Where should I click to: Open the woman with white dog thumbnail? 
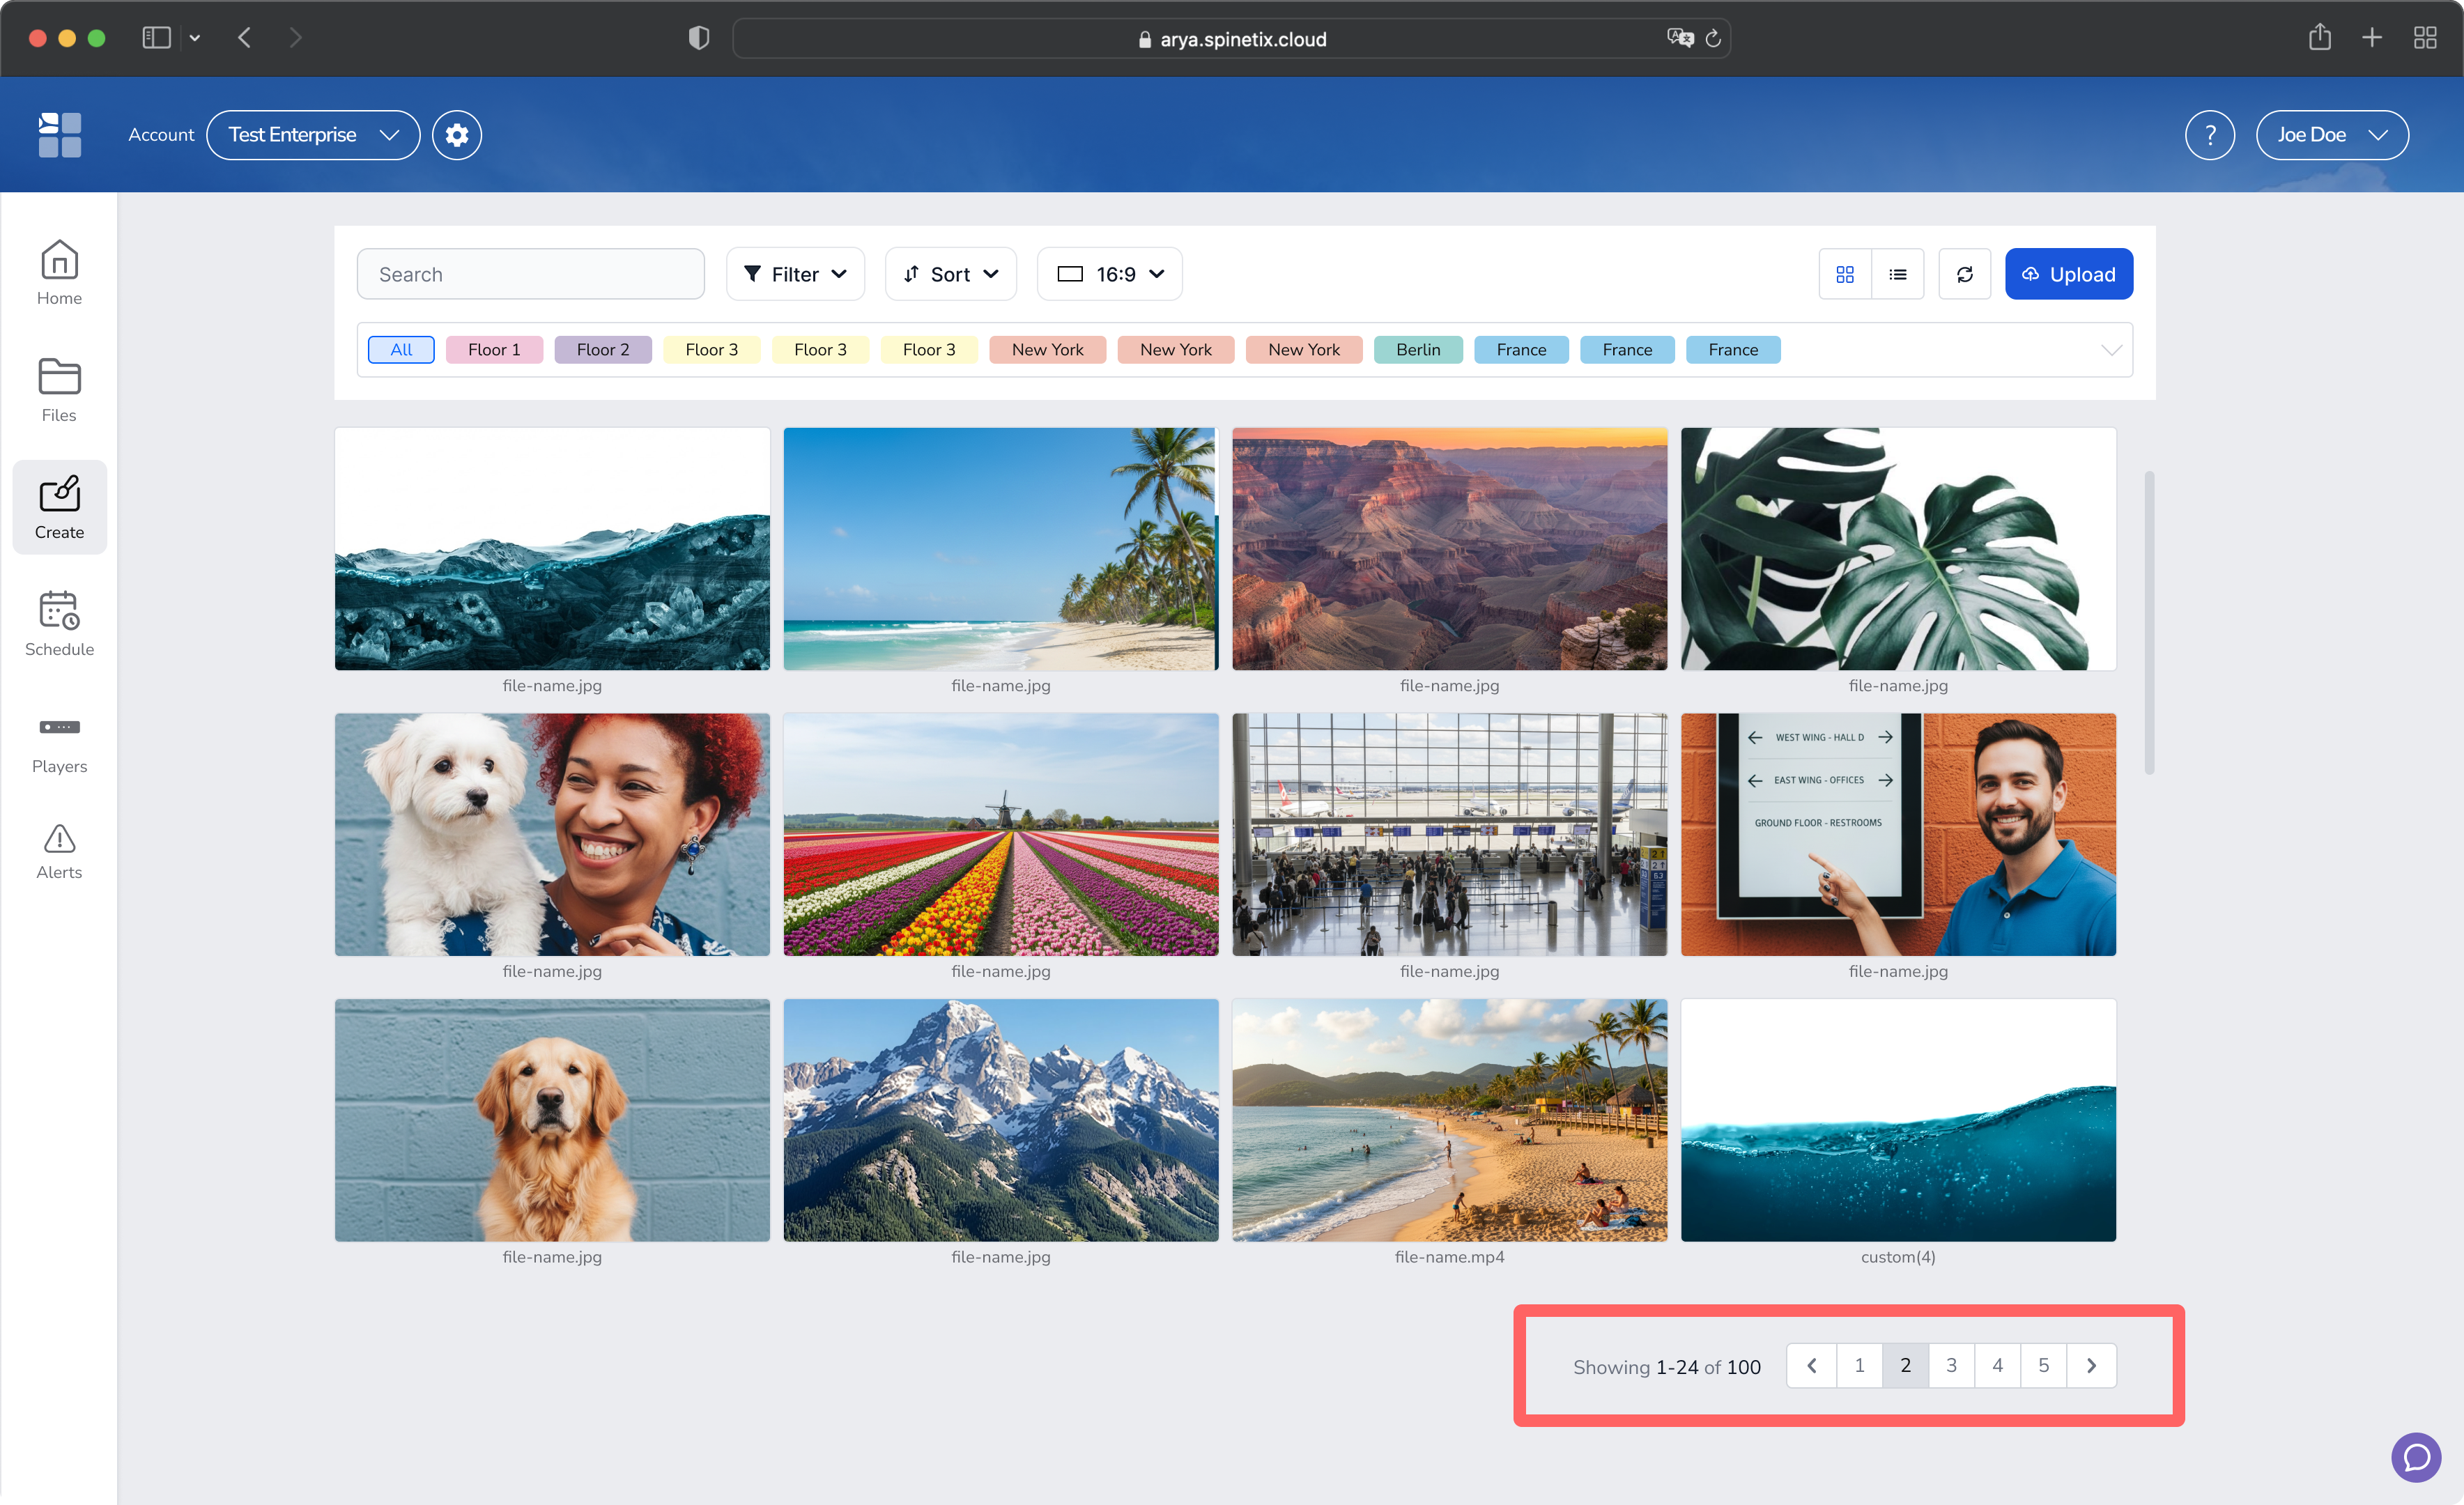pos(552,834)
